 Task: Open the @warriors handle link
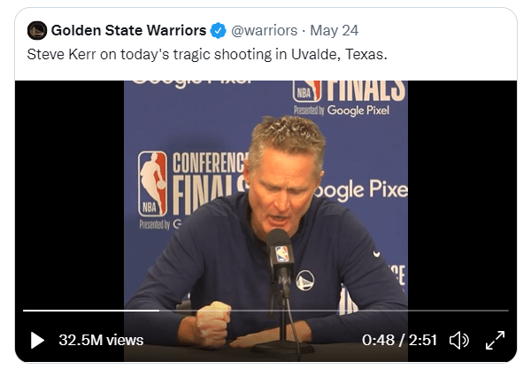pos(262,31)
